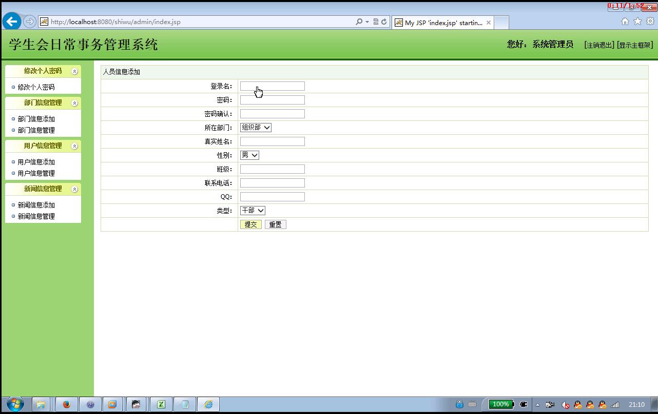Focus the 登录名 input field
Viewport: 658px width, 414px height.
272,86
